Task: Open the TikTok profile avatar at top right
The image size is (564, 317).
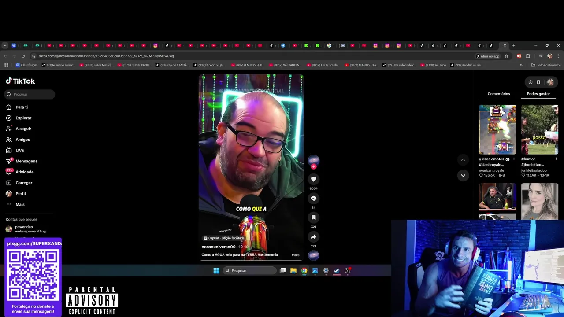Action: [550, 82]
